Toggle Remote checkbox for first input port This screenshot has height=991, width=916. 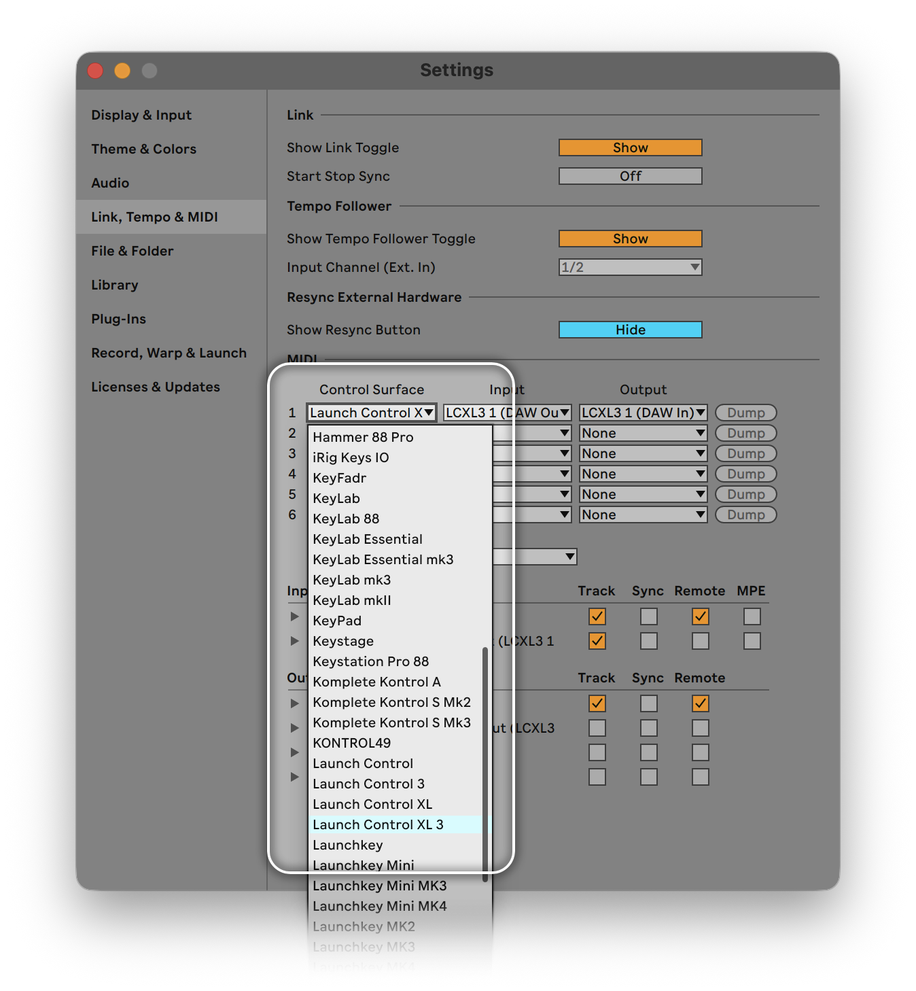pos(701,616)
